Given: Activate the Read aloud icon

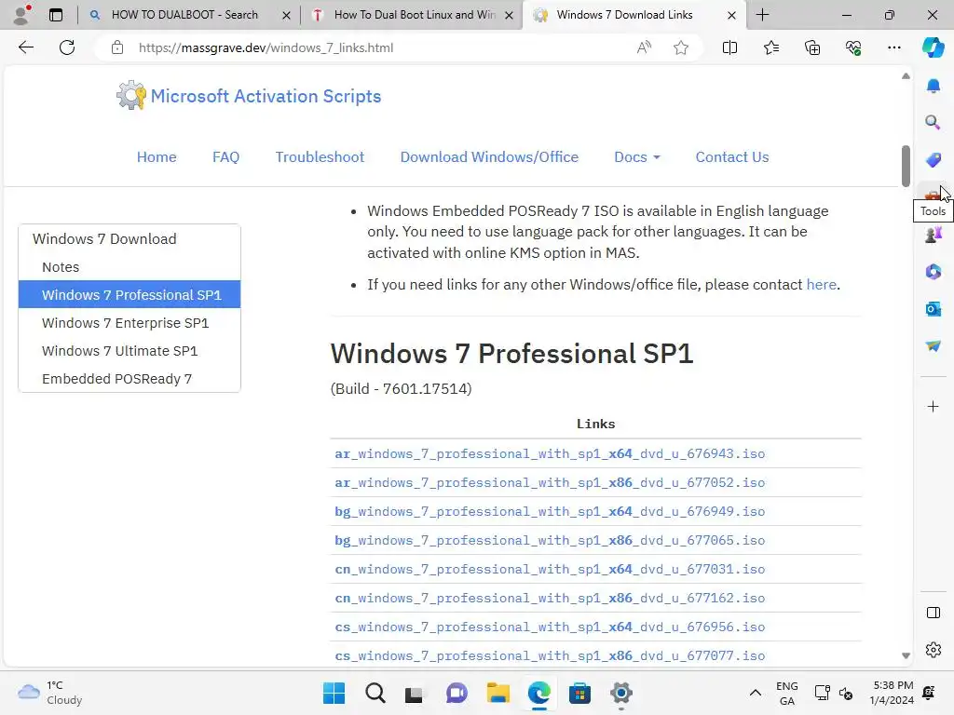Looking at the screenshot, I should pyautogui.click(x=644, y=47).
